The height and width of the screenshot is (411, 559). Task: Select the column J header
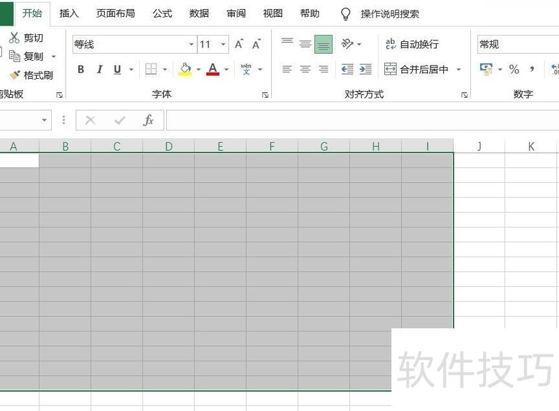[479, 147]
